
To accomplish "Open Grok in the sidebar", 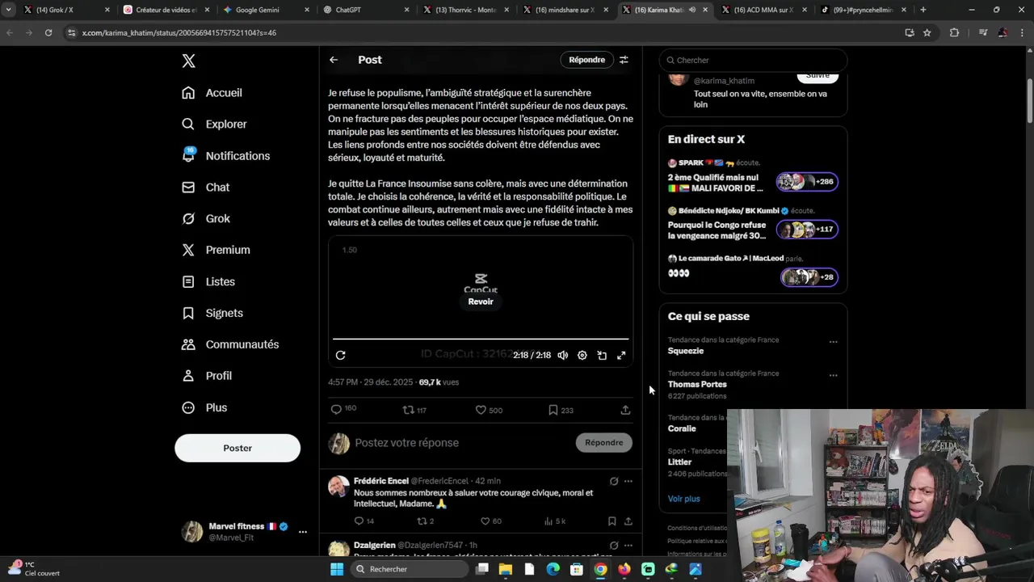I will (206, 219).
